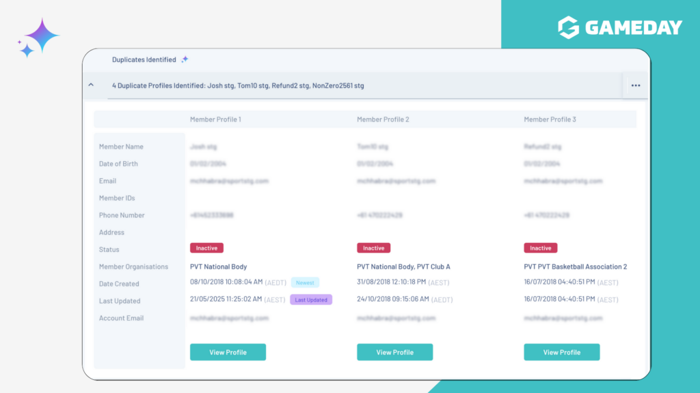Click the Member Organisations row label
This screenshot has width=700, height=393.
tap(133, 267)
